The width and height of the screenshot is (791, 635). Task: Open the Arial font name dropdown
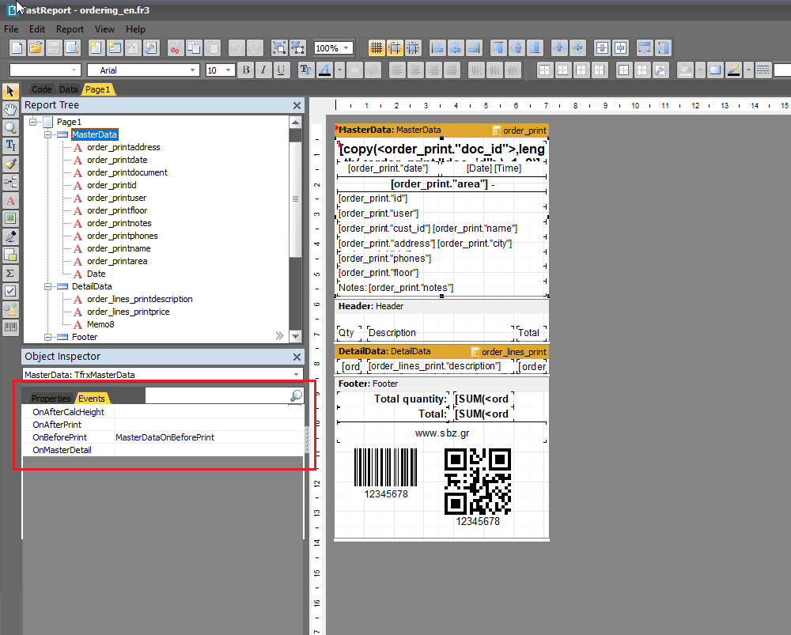click(192, 70)
